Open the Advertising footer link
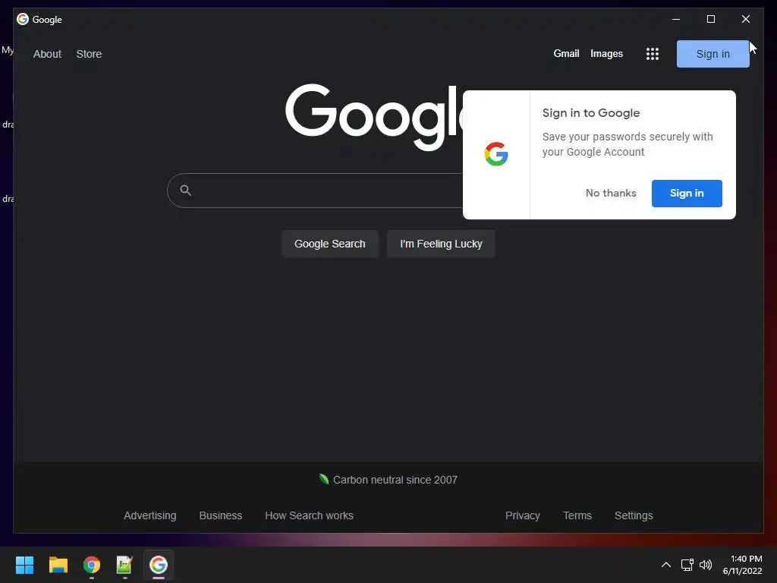This screenshot has height=583, width=777. click(149, 515)
